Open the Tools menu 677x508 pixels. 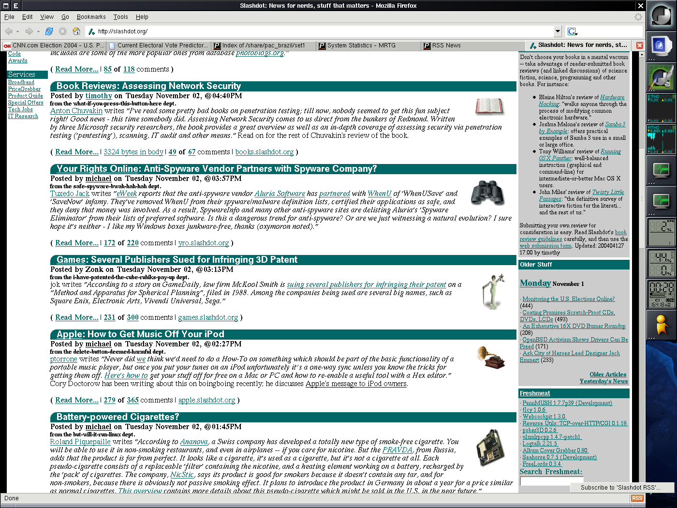(x=121, y=17)
